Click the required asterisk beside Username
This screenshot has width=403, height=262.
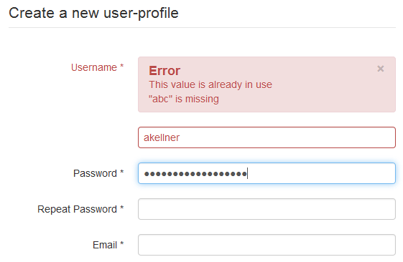point(122,67)
